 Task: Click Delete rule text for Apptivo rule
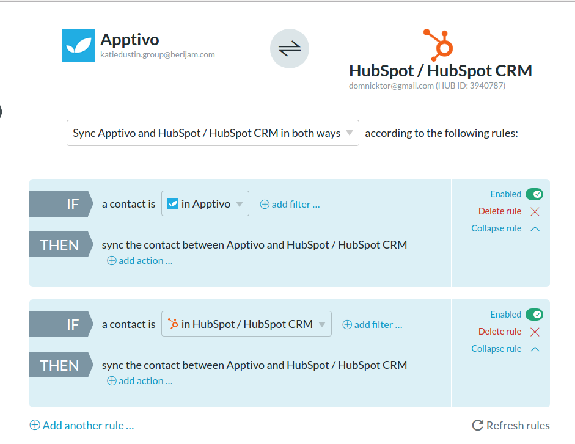pos(499,211)
